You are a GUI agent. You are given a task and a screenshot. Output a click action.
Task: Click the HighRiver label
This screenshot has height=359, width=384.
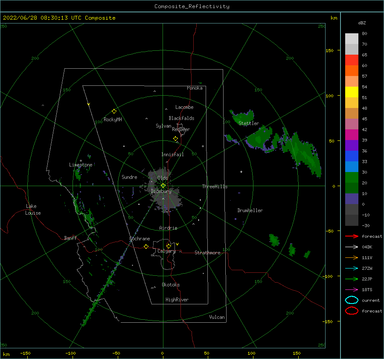(177, 300)
